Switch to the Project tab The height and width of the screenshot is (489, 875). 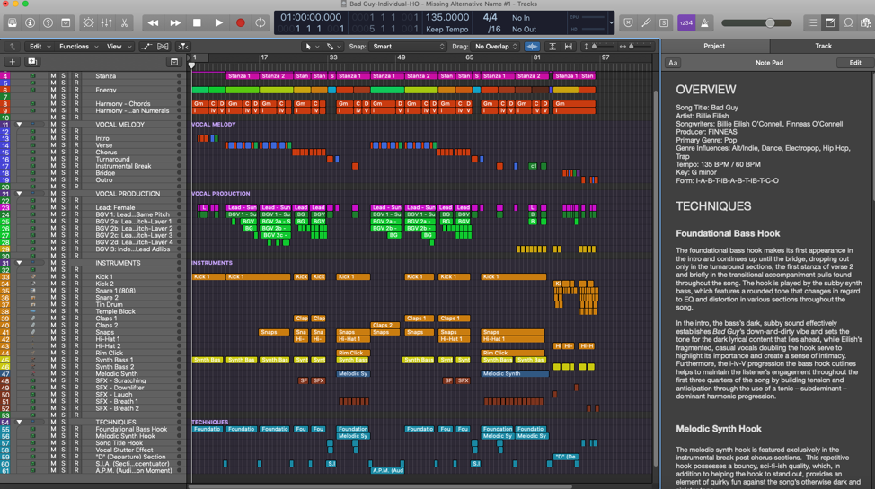tap(714, 46)
